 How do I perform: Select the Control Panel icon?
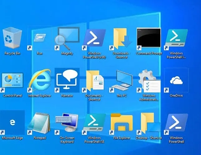click(12, 82)
